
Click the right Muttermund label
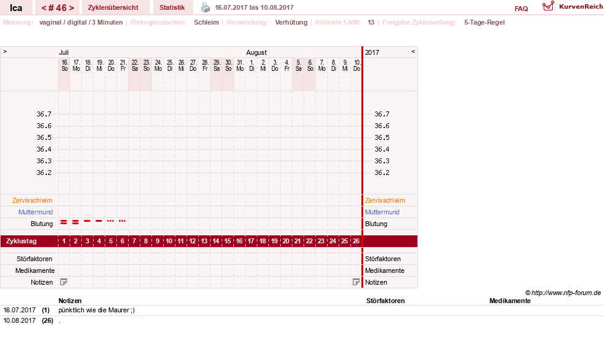tap(382, 212)
